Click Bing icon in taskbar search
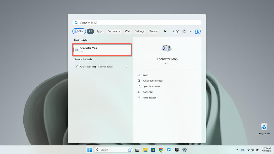 (130, 150)
